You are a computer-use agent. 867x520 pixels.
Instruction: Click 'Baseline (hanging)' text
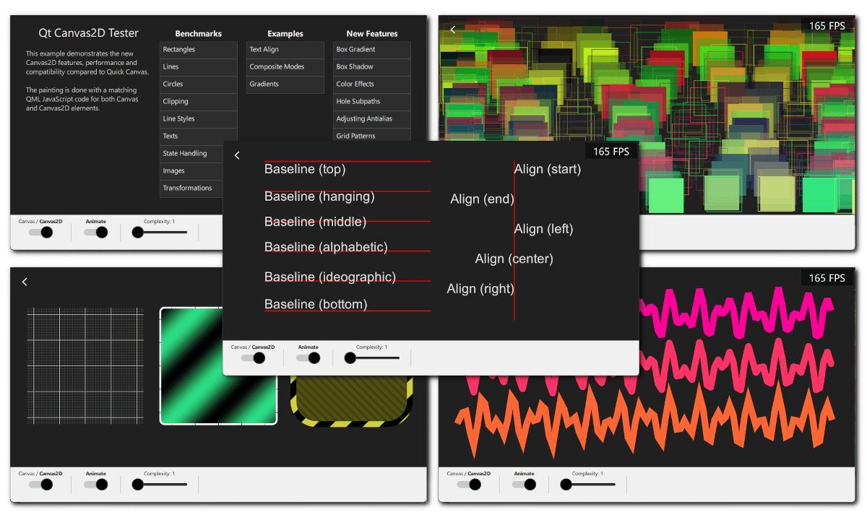pos(319,196)
